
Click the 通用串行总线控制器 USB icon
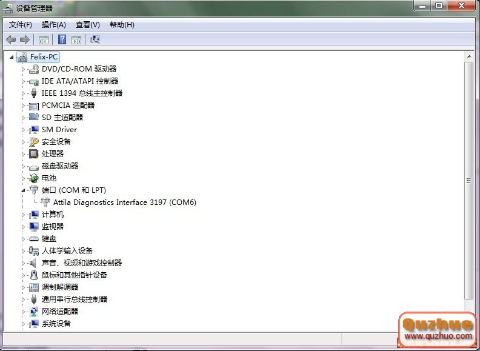[x=34, y=299]
